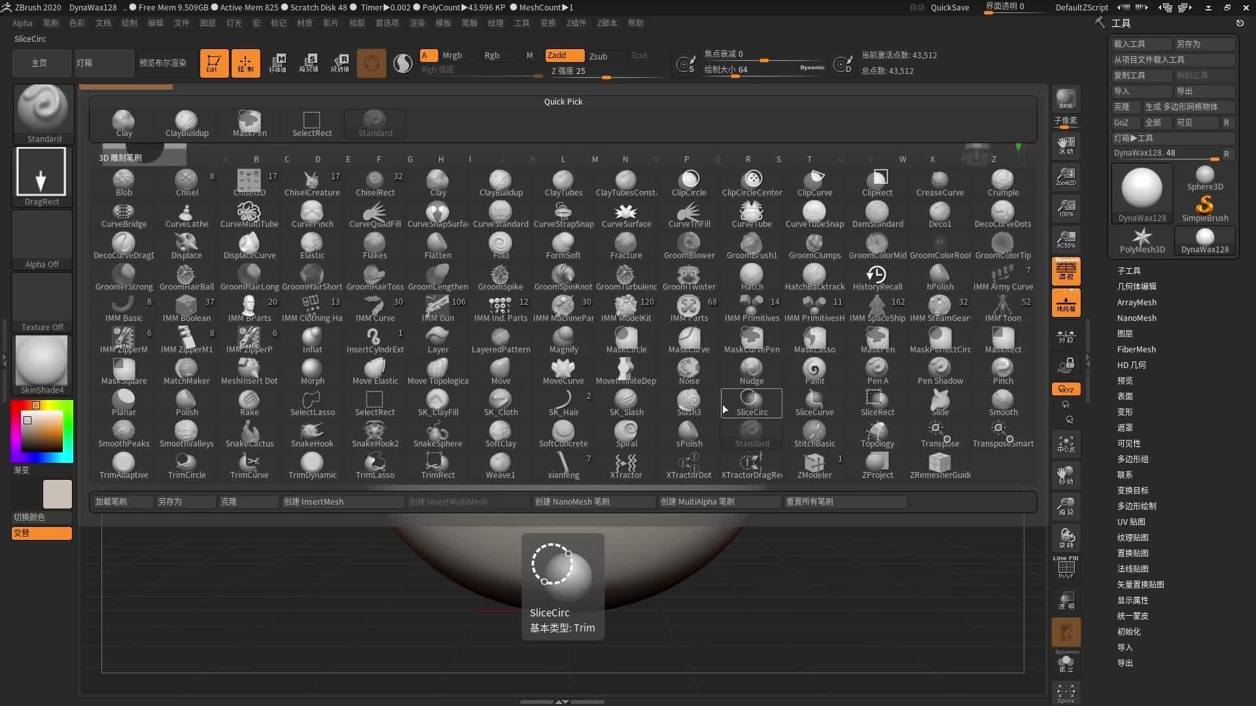Pick the Transpose brush
Image resolution: width=1256 pixels, height=706 pixels.
(940, 434)
